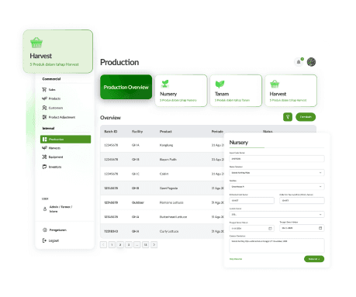The height and width of the screenshot is (297, 356).
Task: Click the Investors icon in sidebar
Action: (44, 167)
